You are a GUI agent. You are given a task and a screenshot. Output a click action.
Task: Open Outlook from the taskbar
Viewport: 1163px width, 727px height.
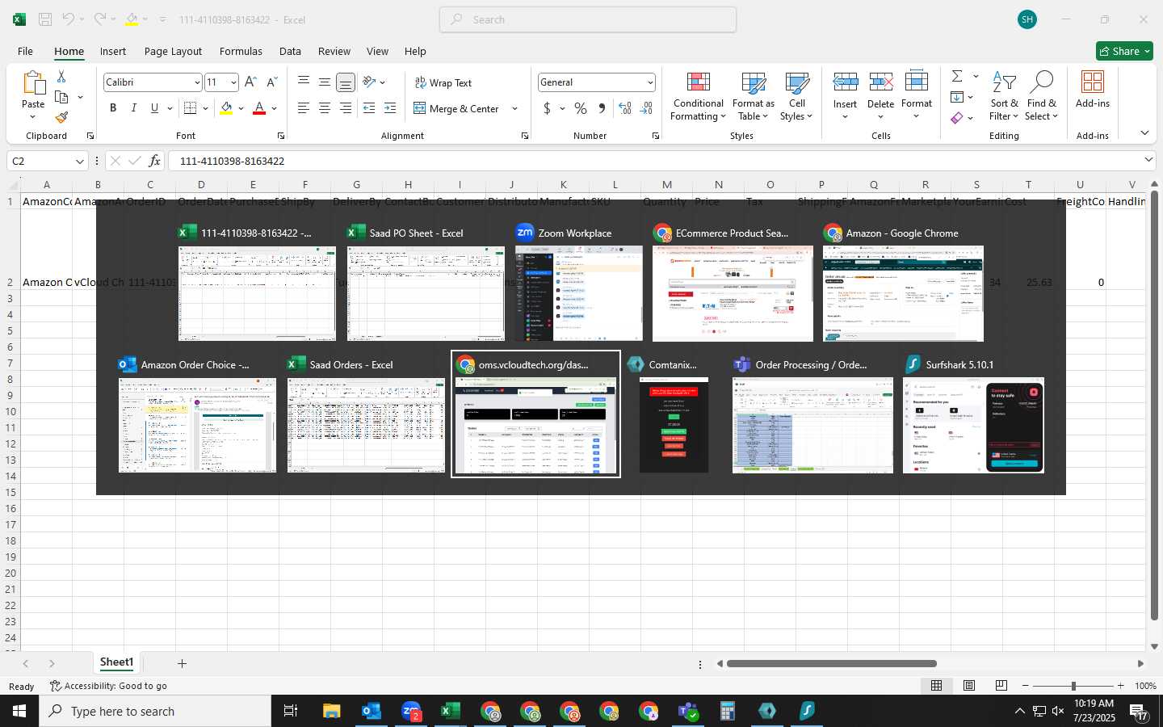[x=372, y=711]
